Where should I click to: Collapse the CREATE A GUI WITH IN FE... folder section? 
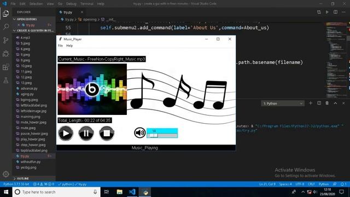(x=34, y=31)
